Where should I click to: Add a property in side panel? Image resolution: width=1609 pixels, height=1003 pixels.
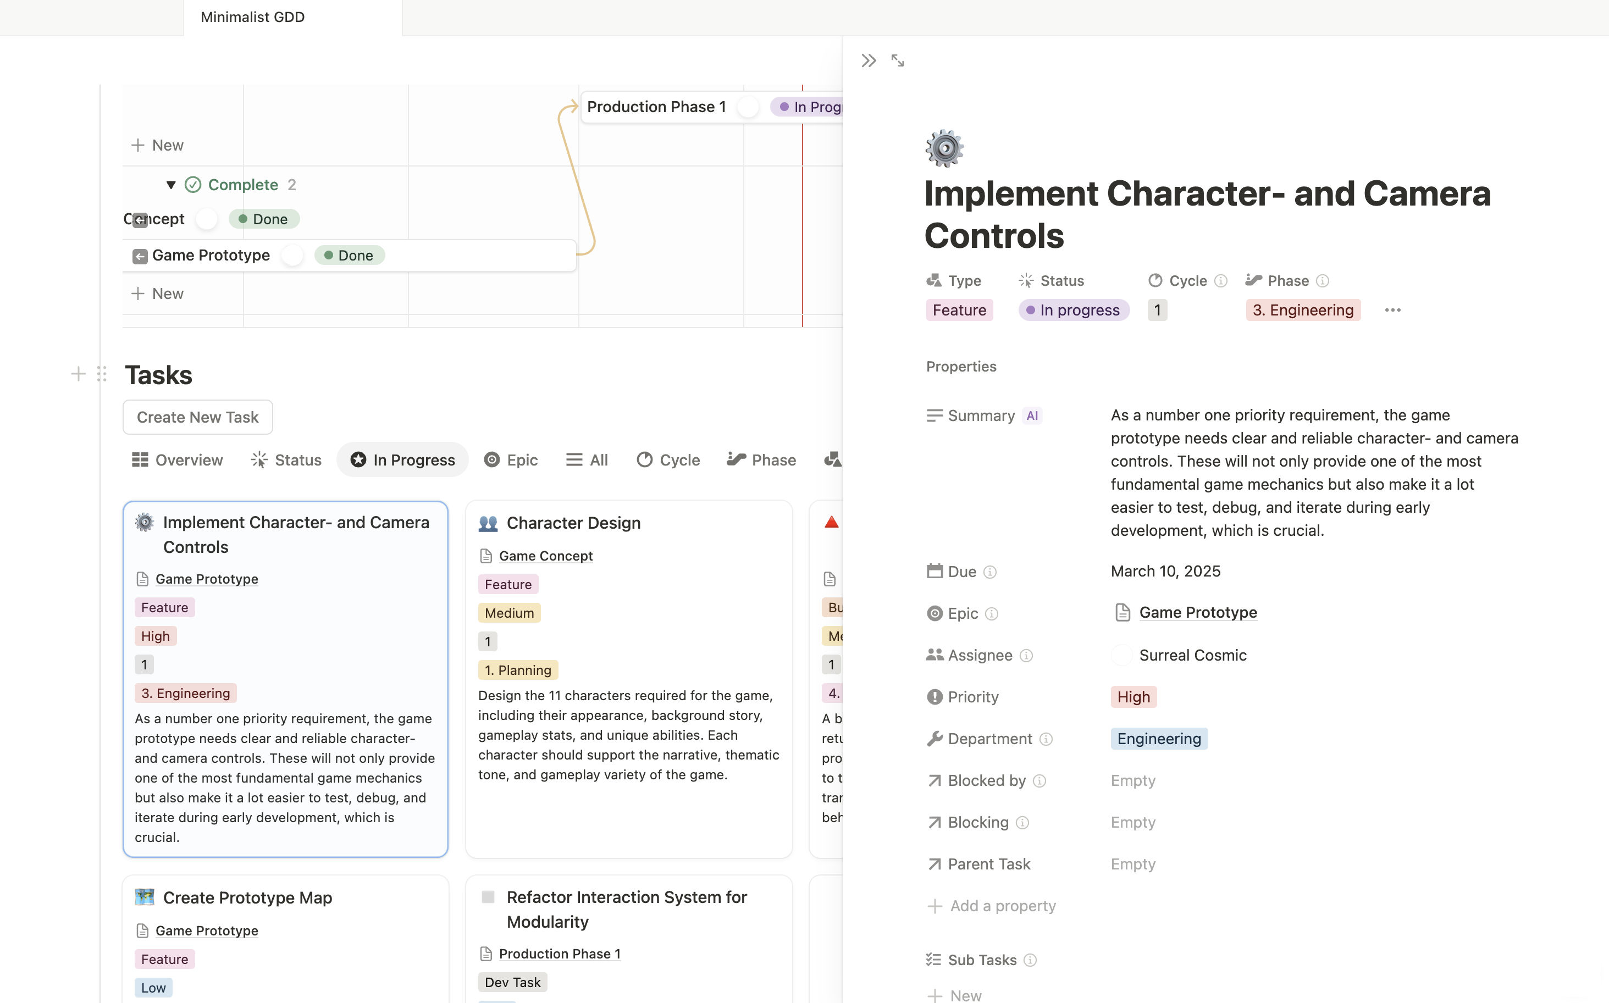pyautogui.click(x=991, y=906)
